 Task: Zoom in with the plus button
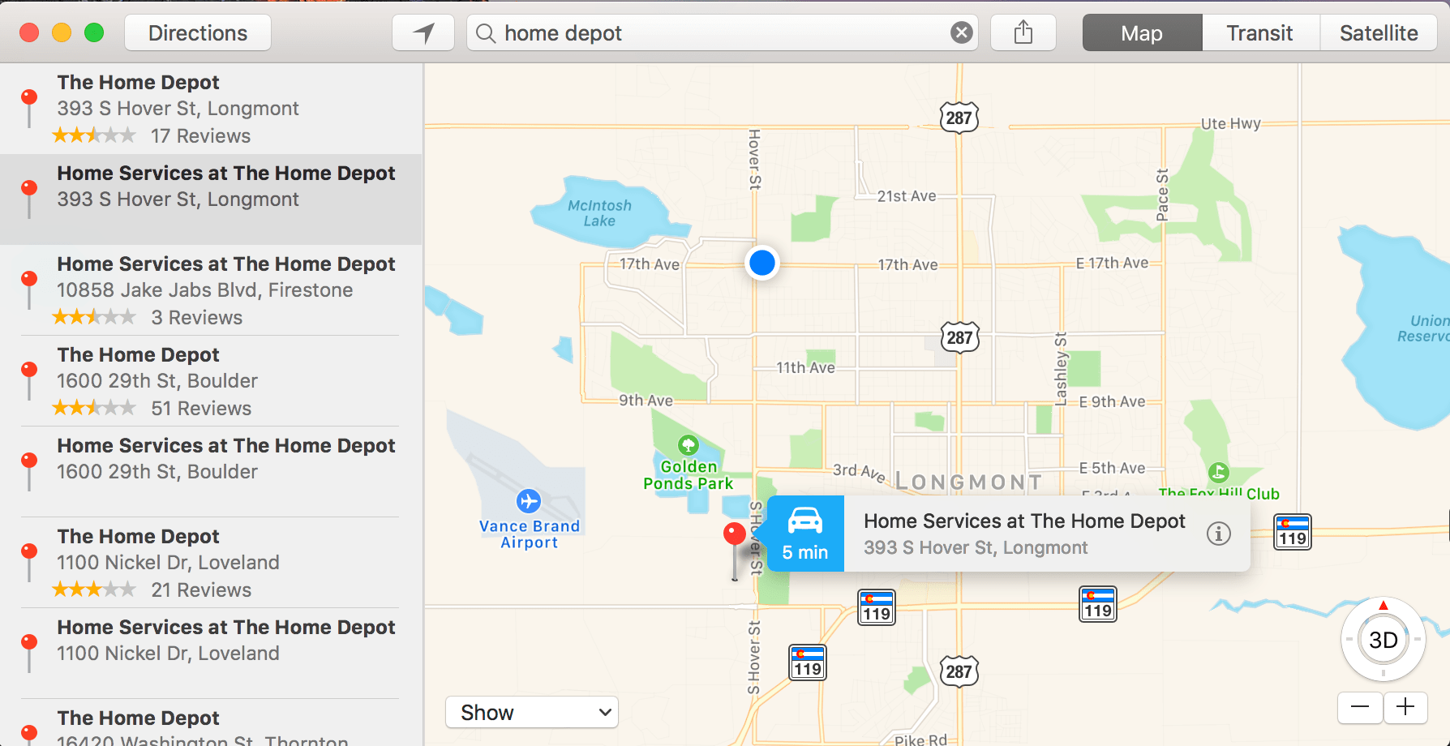click(1405, 707)
